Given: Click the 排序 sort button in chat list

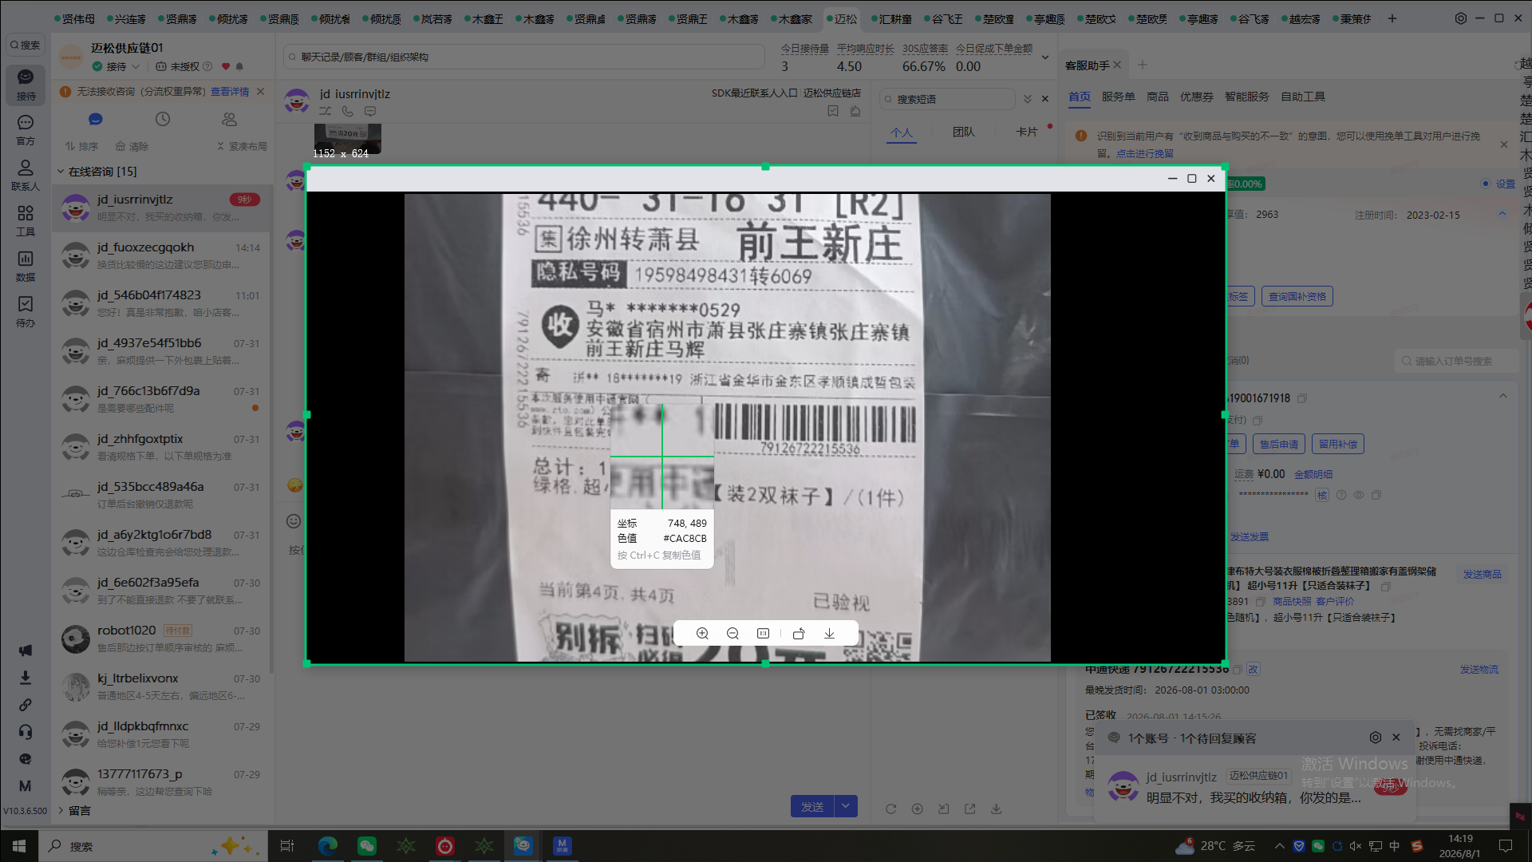Looking at the screenshot, I should pos(81,147).
